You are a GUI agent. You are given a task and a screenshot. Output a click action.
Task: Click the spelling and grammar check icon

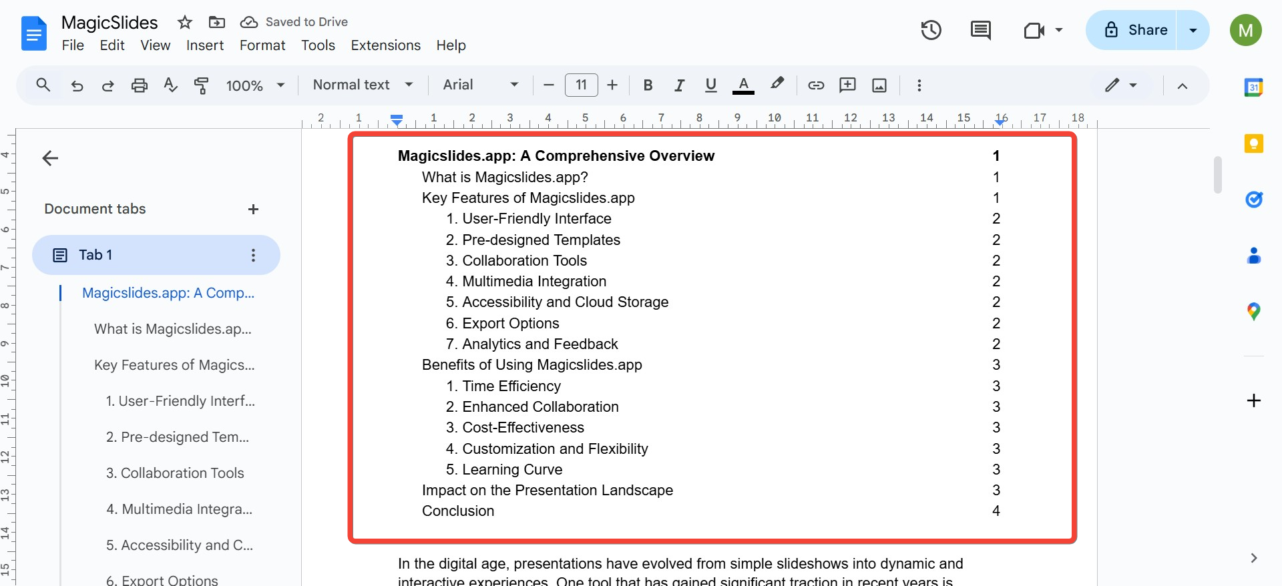coord(170,85)
